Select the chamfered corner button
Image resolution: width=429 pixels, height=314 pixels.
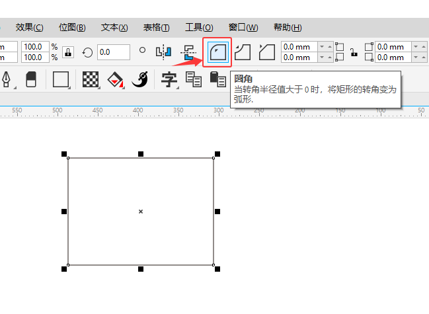[x=267, y=52]
